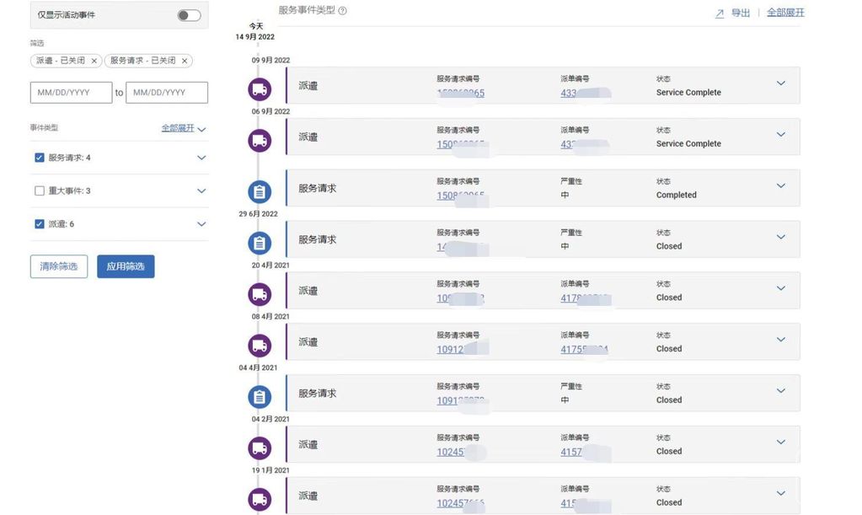
Task: Uncheck the 服务请求: 4 checkbox
Action: [x=40, y=158]
